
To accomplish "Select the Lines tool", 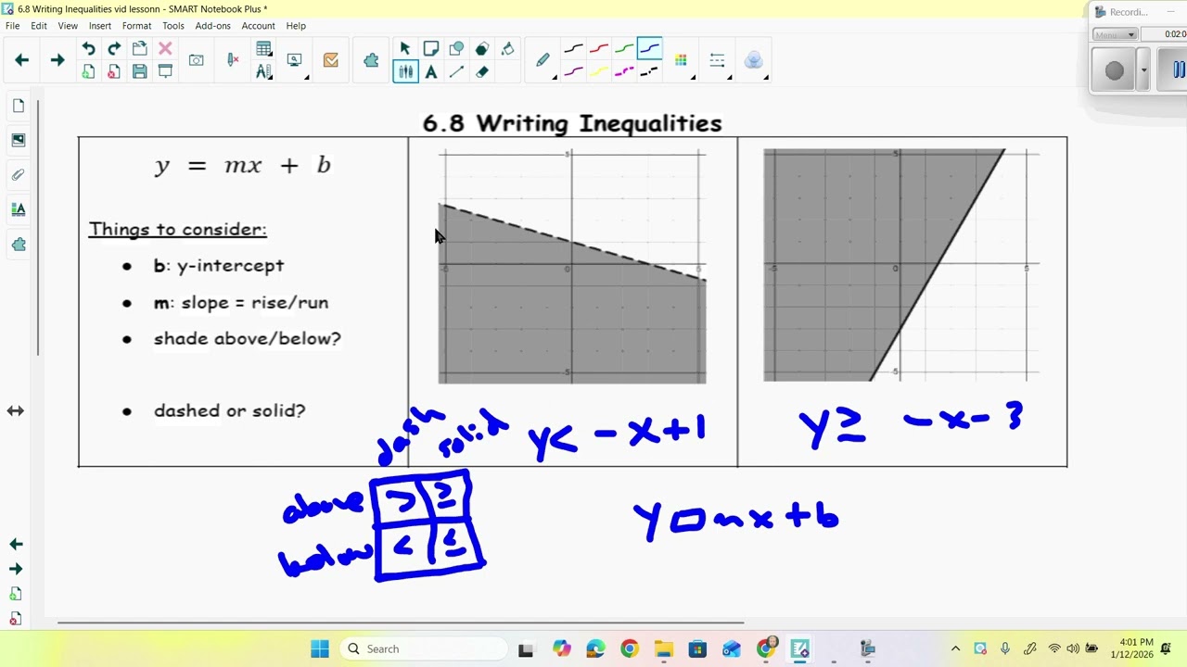I will click(x=456, y=71).
